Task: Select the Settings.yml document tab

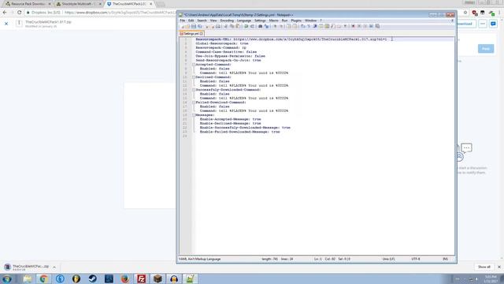Action: [191, 33]
